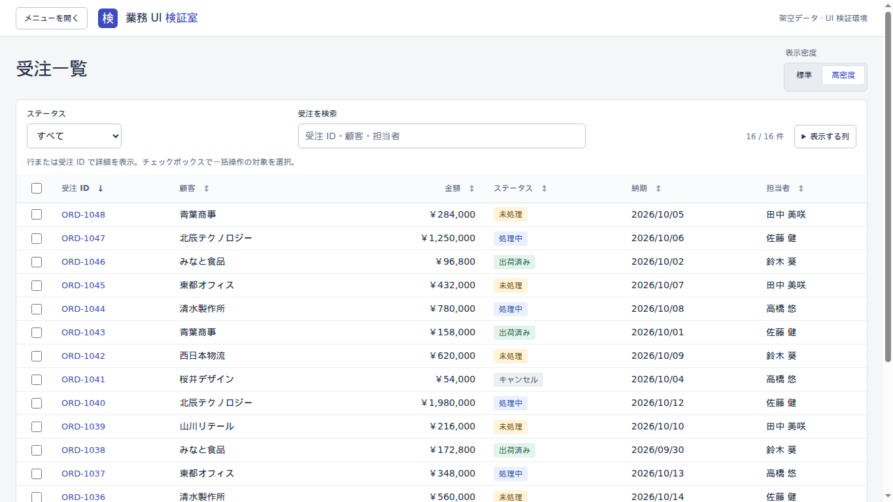Check the box for order ORD-1048
893x502 pixels.
coord(37,214)
